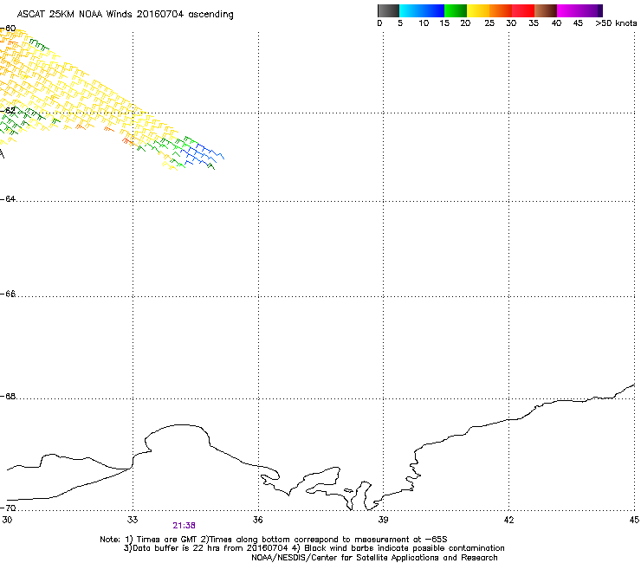Click the blue wind barbs cluster
Screen dimensions: 641x563
203,154
